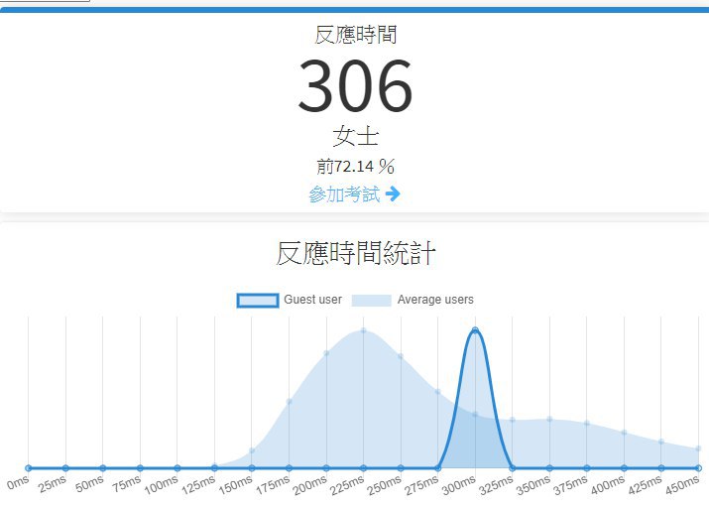Click the Average users data point at 200ms
Image resolution: width=709 pixels, height=509 pixels.
[x=326, y=353]
